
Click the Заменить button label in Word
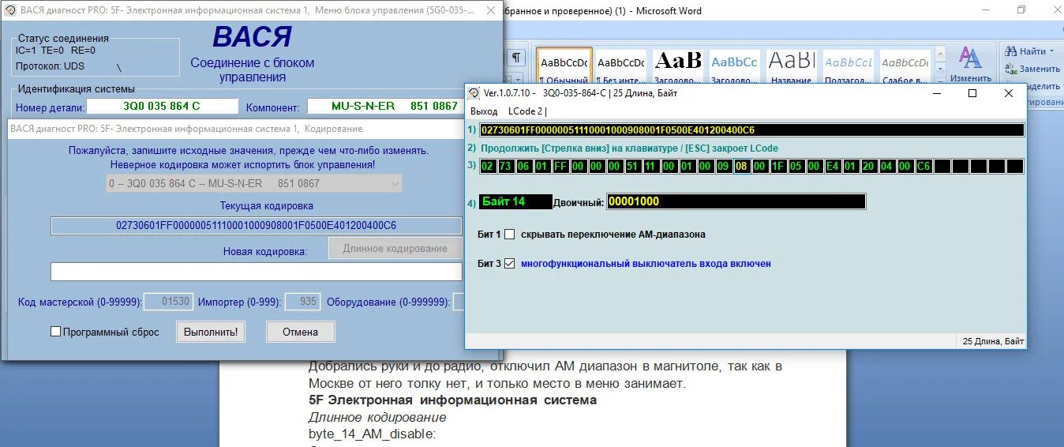[x=1040, y=69]
